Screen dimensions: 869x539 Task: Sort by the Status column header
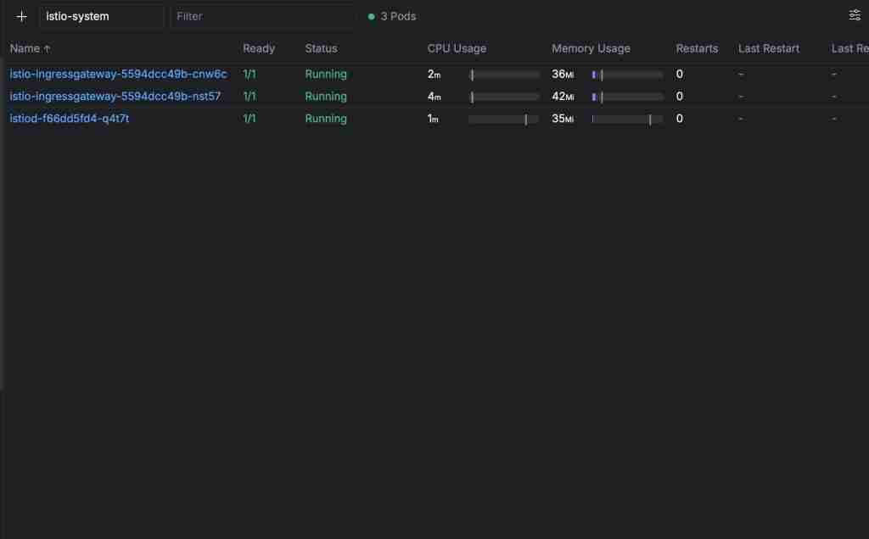click(320, 48)
